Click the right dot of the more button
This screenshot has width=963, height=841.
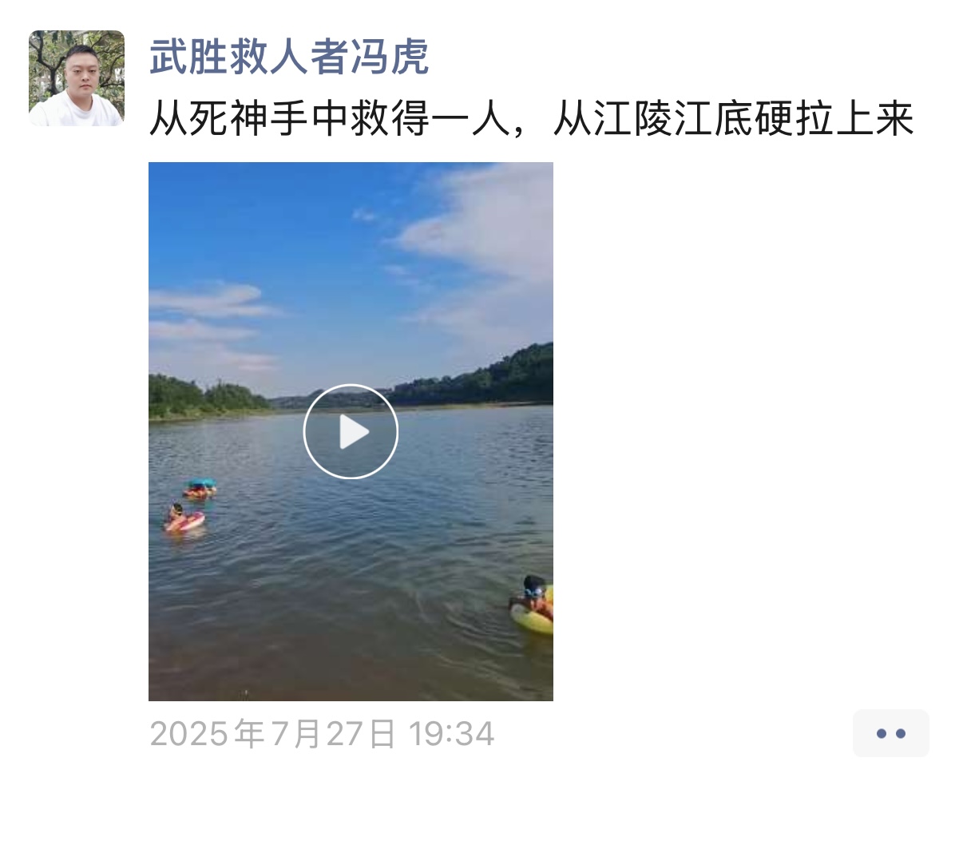click(901, 733)
